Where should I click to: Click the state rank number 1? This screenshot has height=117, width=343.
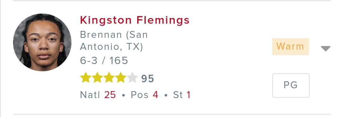tap(188, 95)
